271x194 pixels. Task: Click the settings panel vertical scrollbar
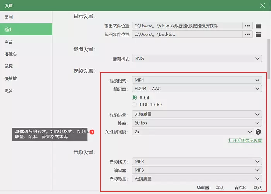point(269,59)
